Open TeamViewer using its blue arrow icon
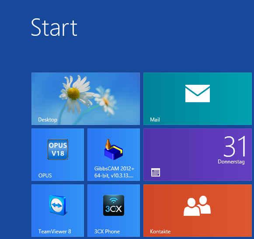 coord(58,205)
